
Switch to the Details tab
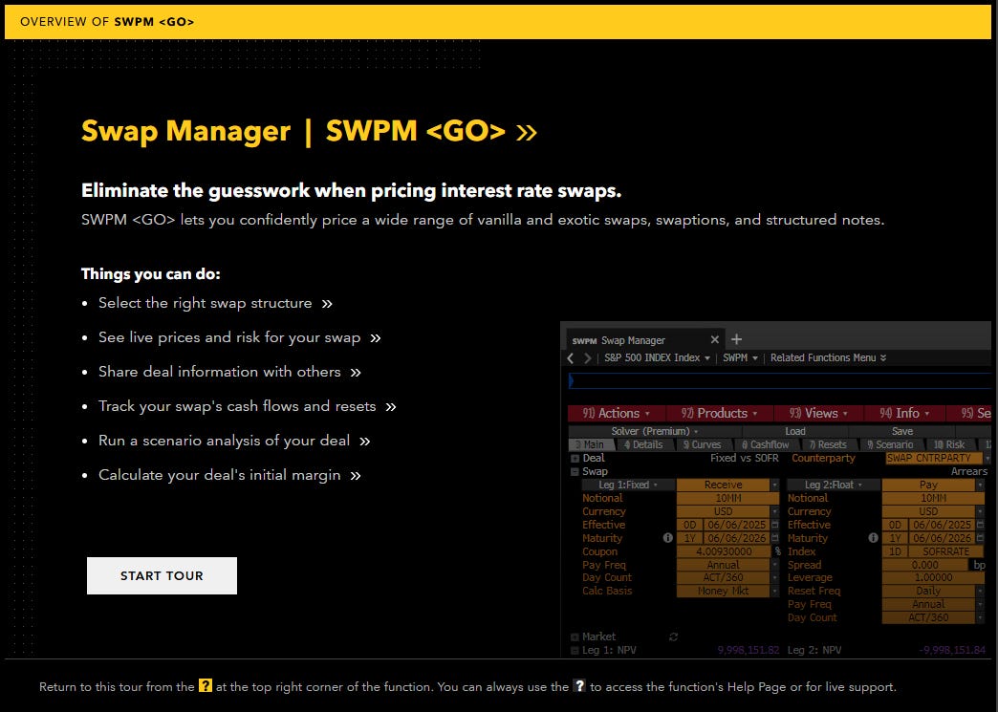coord(643,444)
